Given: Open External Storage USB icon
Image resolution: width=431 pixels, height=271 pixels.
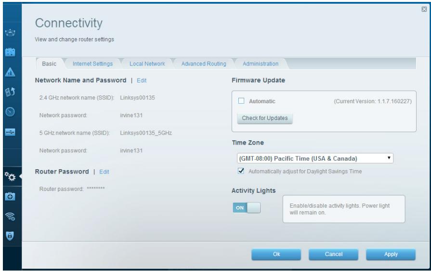Looking at the screenshot, I should click(x=10, y=132).
